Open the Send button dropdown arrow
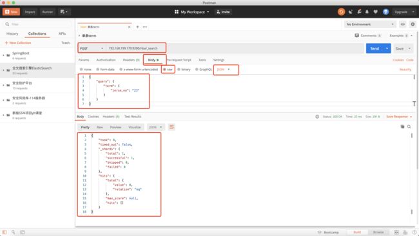 click(x=387, y=48)
